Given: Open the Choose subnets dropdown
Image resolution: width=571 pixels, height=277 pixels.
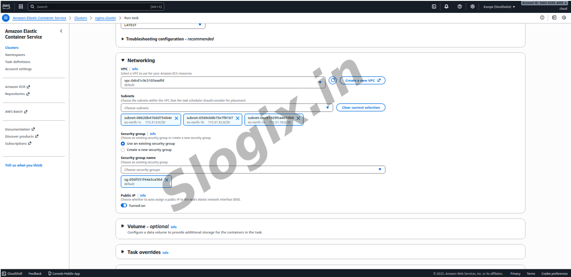Looking at the screenshot, I should [x=227, y=108].
